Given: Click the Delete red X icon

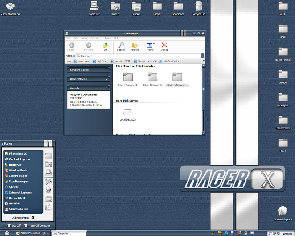Looking at the screenshot, I should (164, 45).
